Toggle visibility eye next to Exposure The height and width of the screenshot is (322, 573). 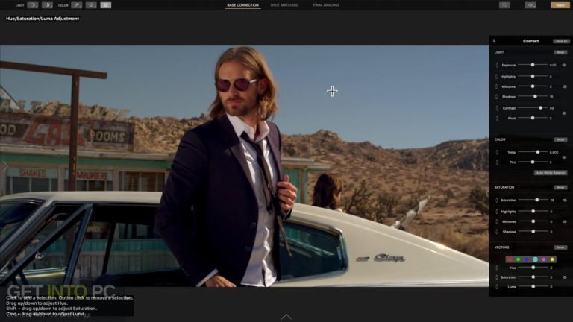coord(564,66)
